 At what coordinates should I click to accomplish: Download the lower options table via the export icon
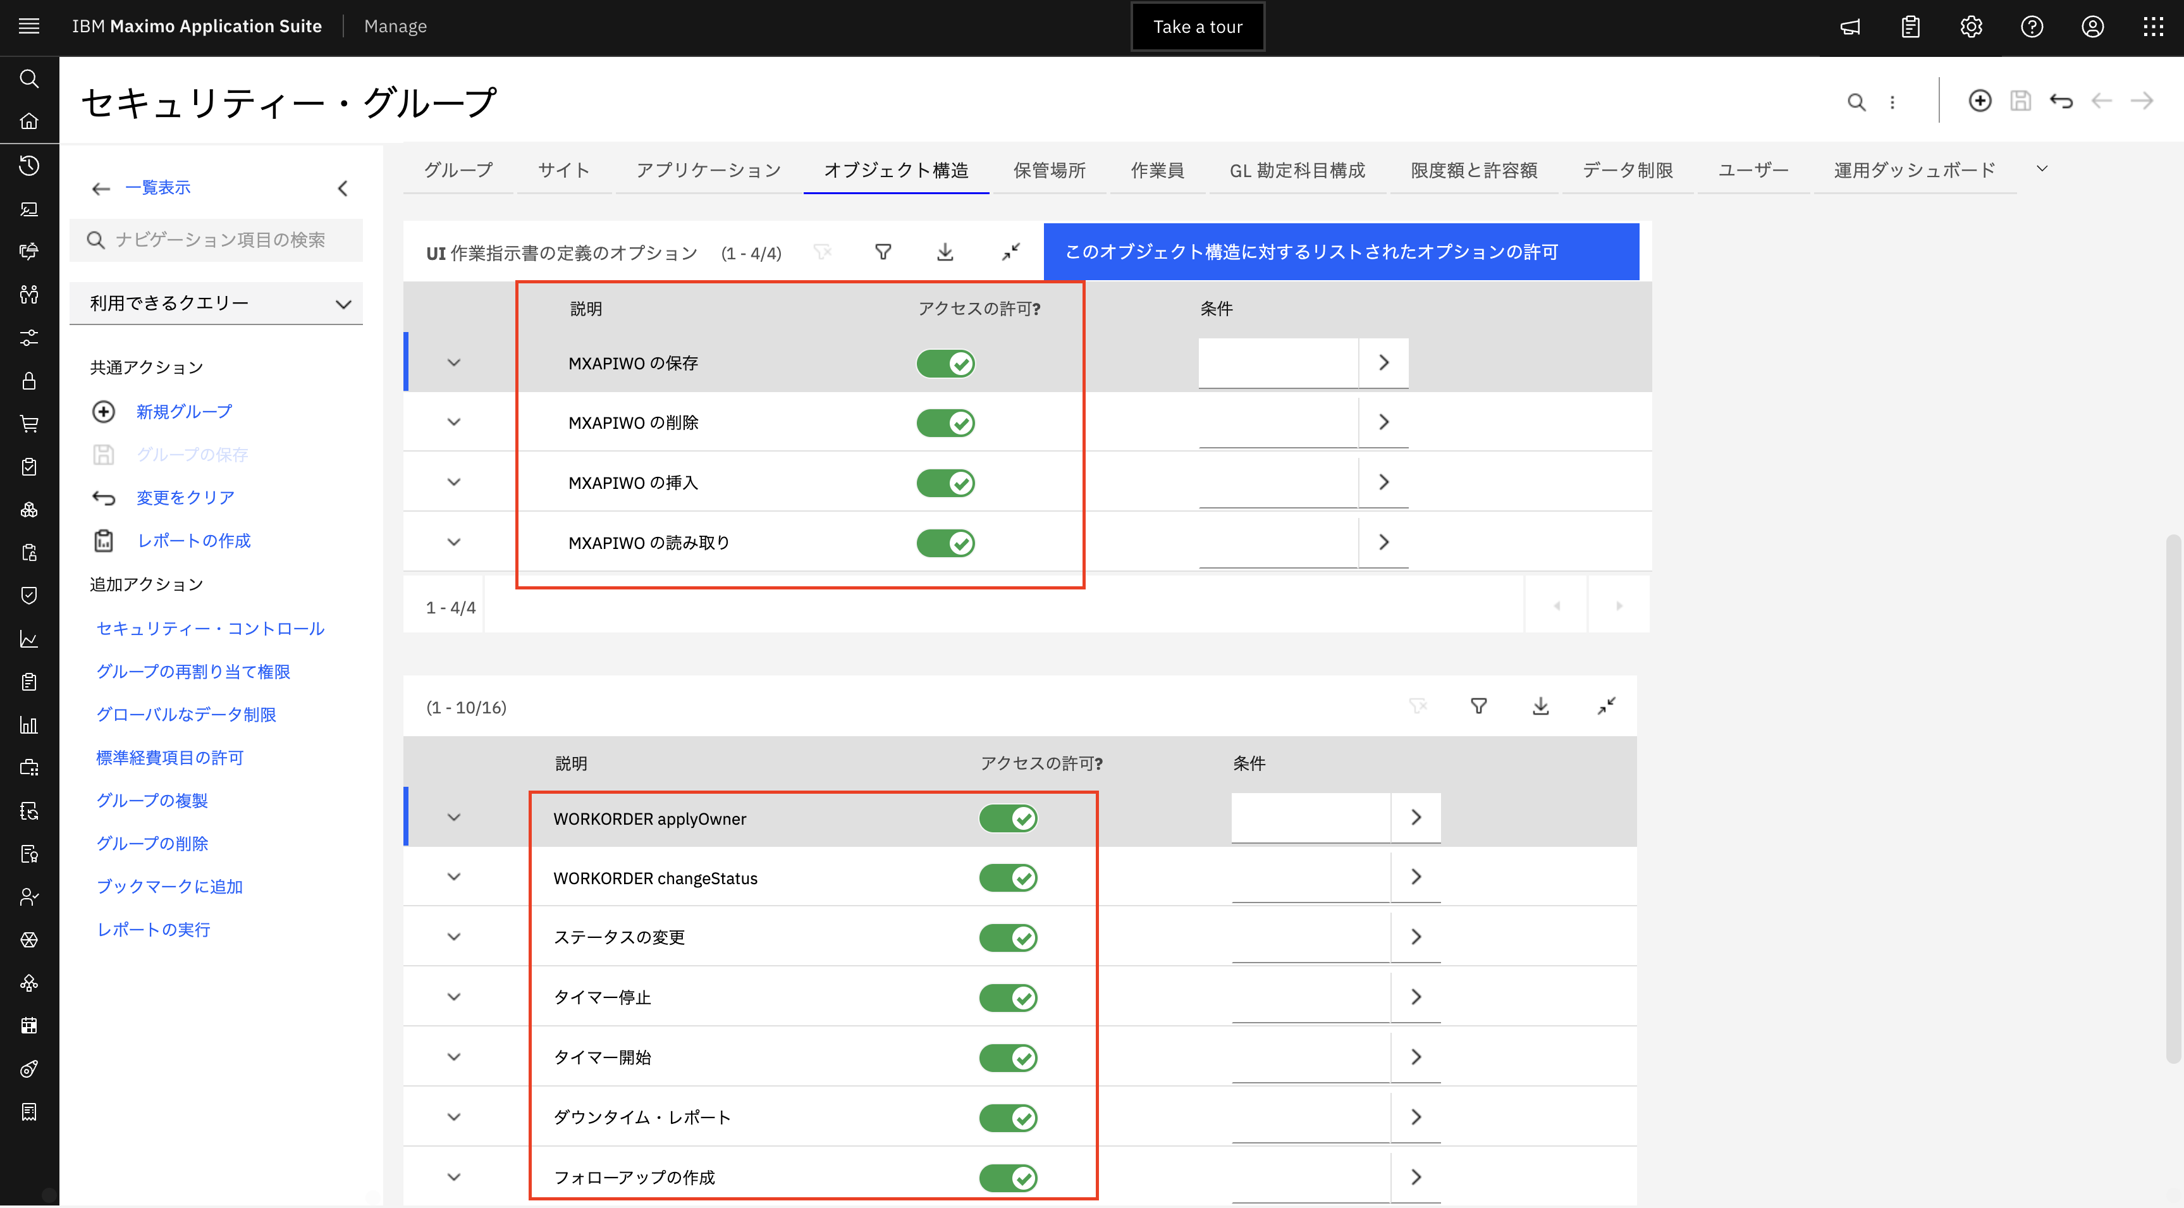pos(1542,706)
